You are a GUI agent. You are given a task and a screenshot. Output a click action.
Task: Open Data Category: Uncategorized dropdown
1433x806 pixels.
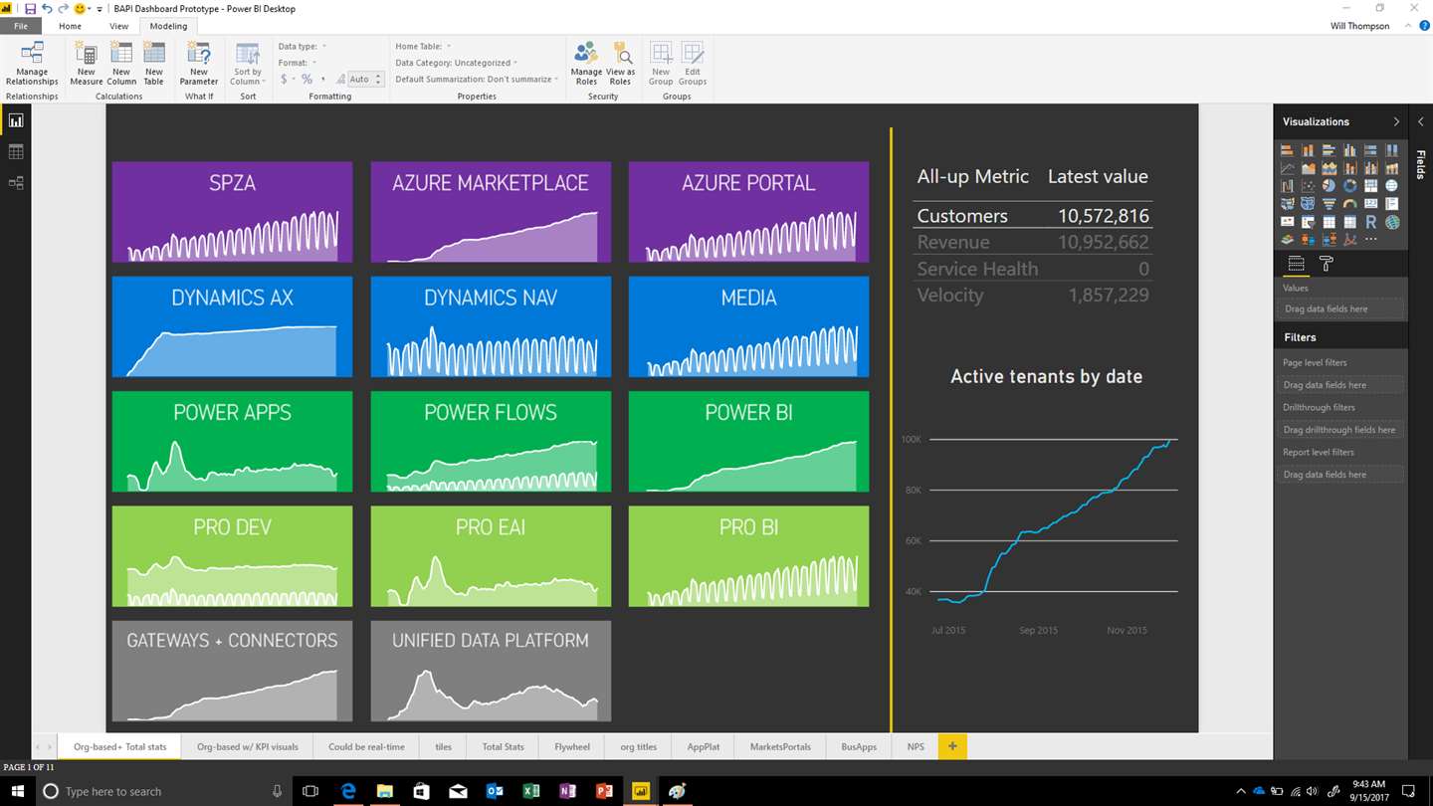point(456,63)
